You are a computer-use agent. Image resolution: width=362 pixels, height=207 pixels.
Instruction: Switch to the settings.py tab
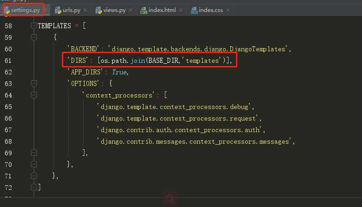(x=25, y=10)
